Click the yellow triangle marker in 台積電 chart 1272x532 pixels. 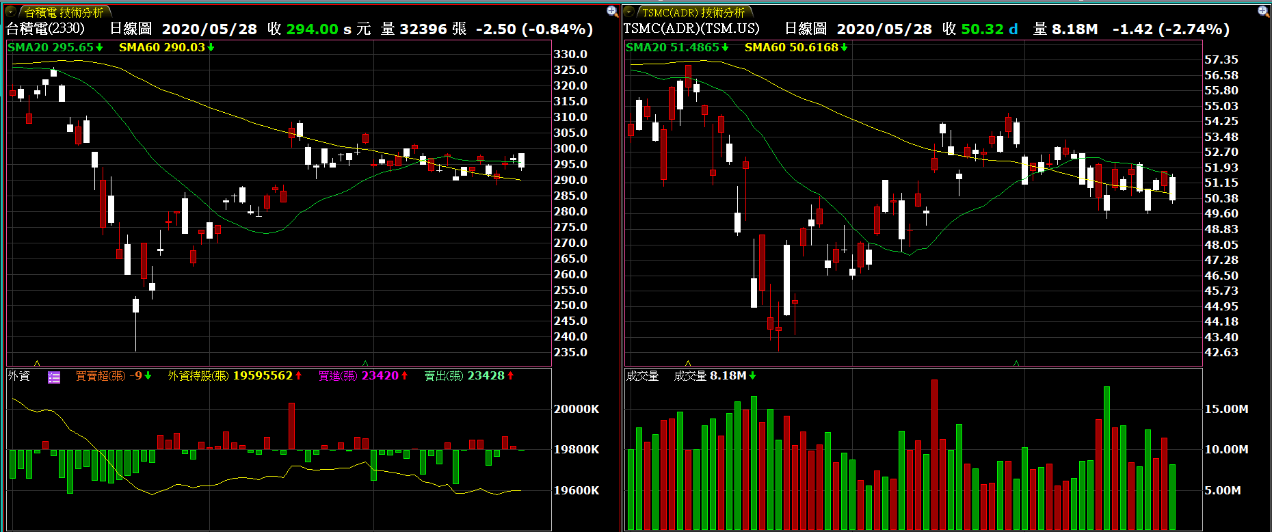pos(37,363)
